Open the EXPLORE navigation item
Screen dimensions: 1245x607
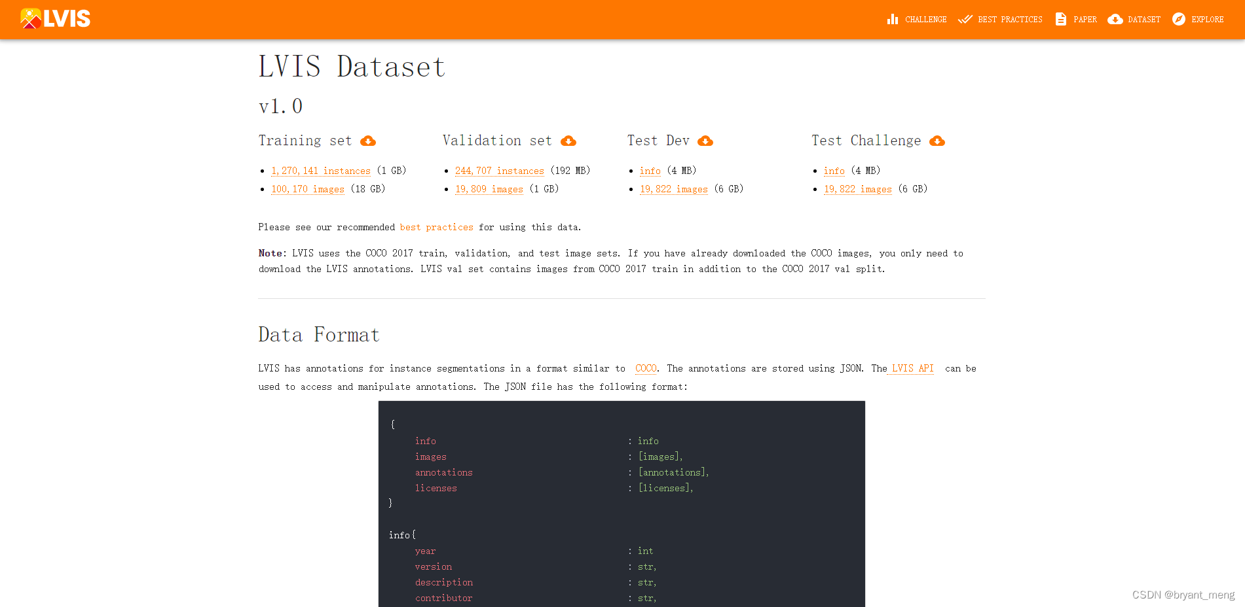[1207, 19]
